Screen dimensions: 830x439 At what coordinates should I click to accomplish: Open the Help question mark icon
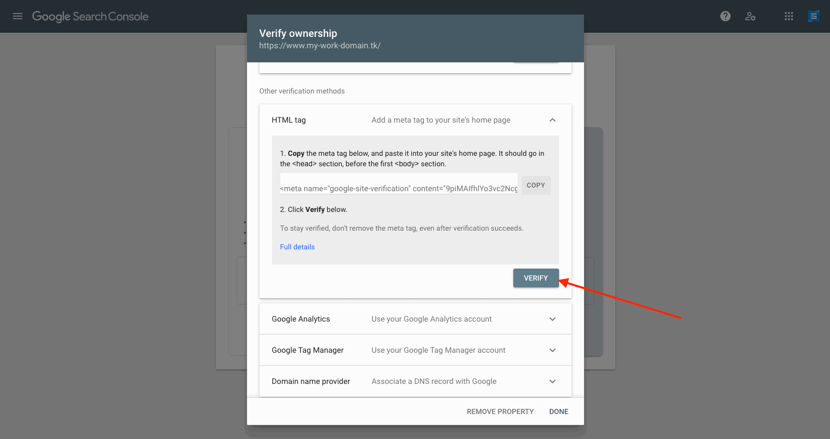tap(725, 16)
